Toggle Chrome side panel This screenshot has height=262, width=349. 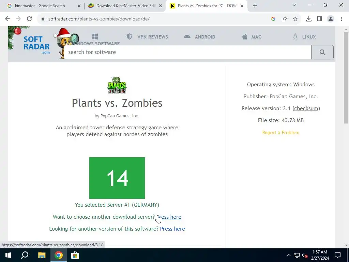[320, 19]
